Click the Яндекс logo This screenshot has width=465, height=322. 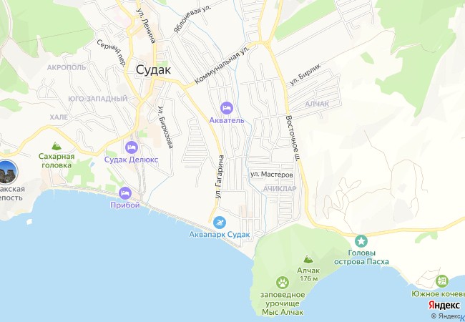pos(444,305)
